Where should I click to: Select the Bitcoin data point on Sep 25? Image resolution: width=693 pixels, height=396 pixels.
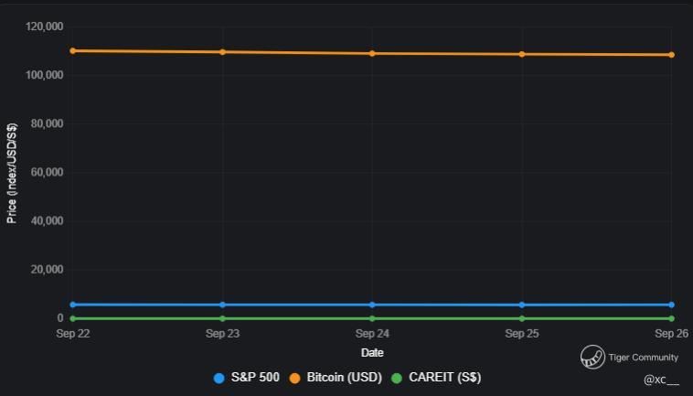pos(522,54)
